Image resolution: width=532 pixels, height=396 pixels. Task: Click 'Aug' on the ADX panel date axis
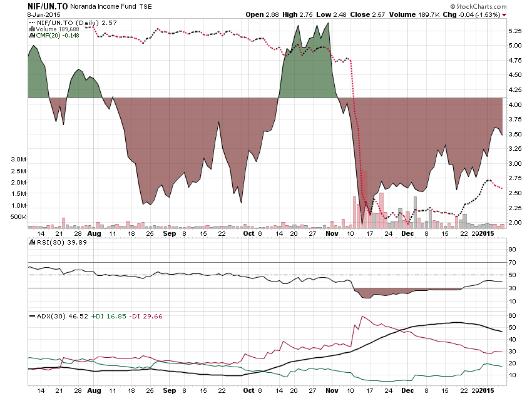(x=94, y=390)
